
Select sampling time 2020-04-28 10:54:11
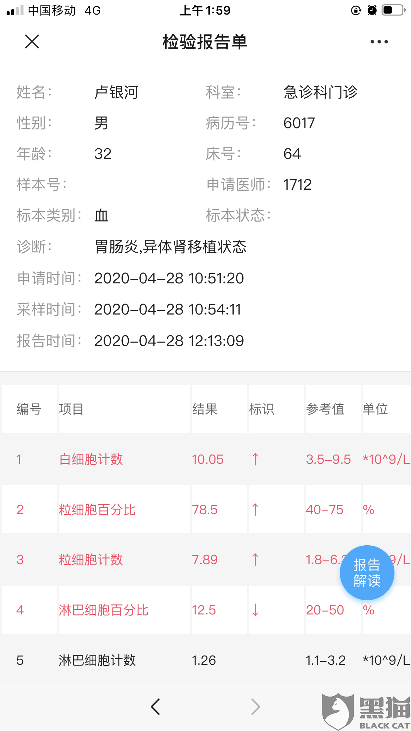(168, 310)
